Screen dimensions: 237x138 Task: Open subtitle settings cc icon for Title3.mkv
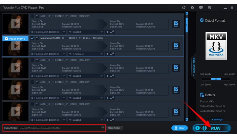pyautogui.click(x=112, y=54)
